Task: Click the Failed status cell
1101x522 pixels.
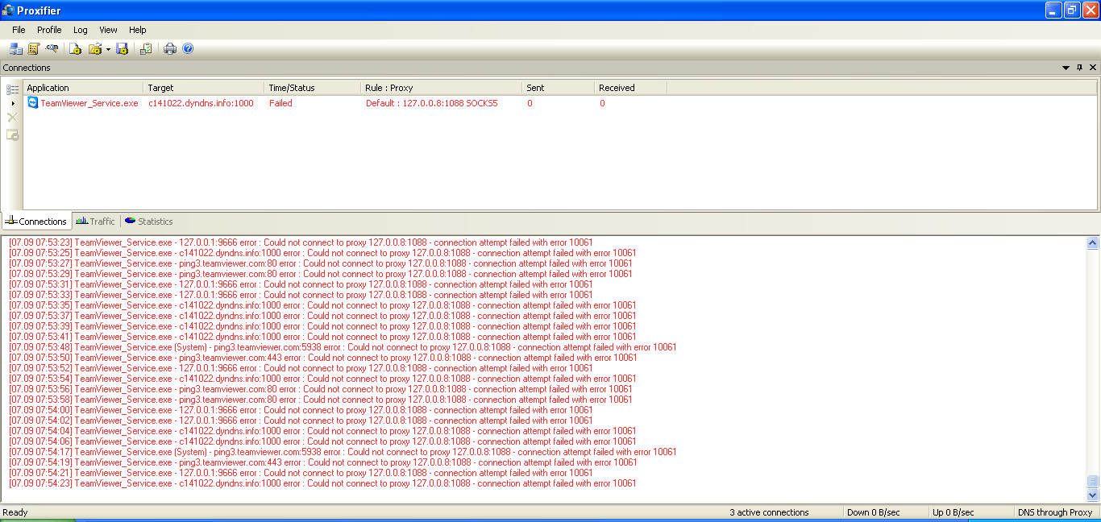Action: [280, 103]
